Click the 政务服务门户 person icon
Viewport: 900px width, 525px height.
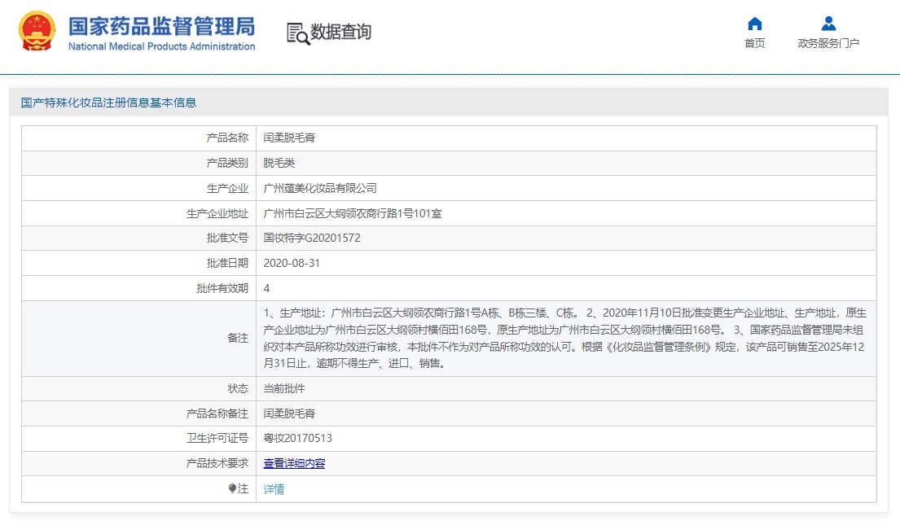828,23
